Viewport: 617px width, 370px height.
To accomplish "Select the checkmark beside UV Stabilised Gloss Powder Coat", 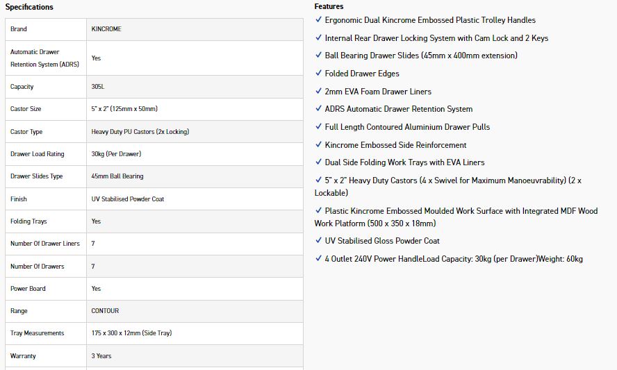I will pyautogui.click(x=318, y=241).
